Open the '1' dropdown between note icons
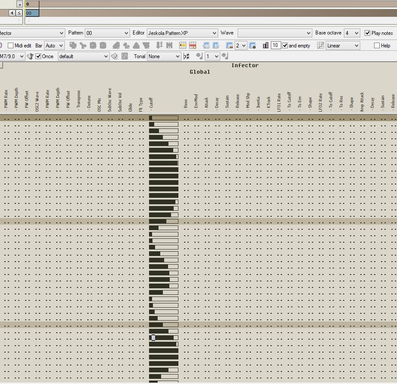Screen dimensions: 397x384 pyautogui.click(x=212, y=56)
